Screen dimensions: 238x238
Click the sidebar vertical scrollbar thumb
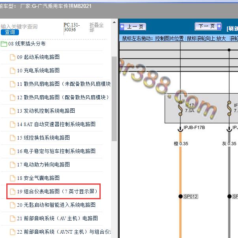tap(114, 99)
